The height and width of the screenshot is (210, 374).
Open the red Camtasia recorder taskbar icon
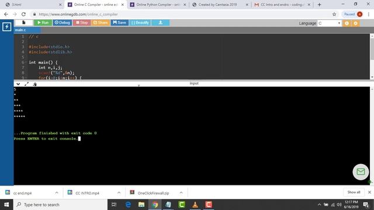[209, 205]
